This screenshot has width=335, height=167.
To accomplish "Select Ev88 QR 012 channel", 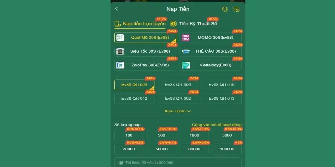I will pos(134,99).
